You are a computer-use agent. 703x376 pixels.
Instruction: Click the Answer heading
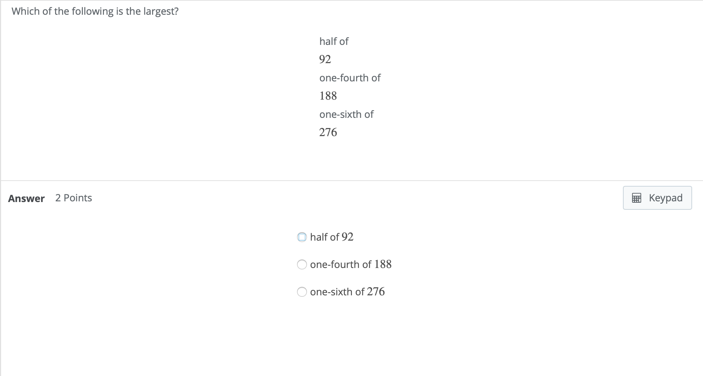click(26, 198)
